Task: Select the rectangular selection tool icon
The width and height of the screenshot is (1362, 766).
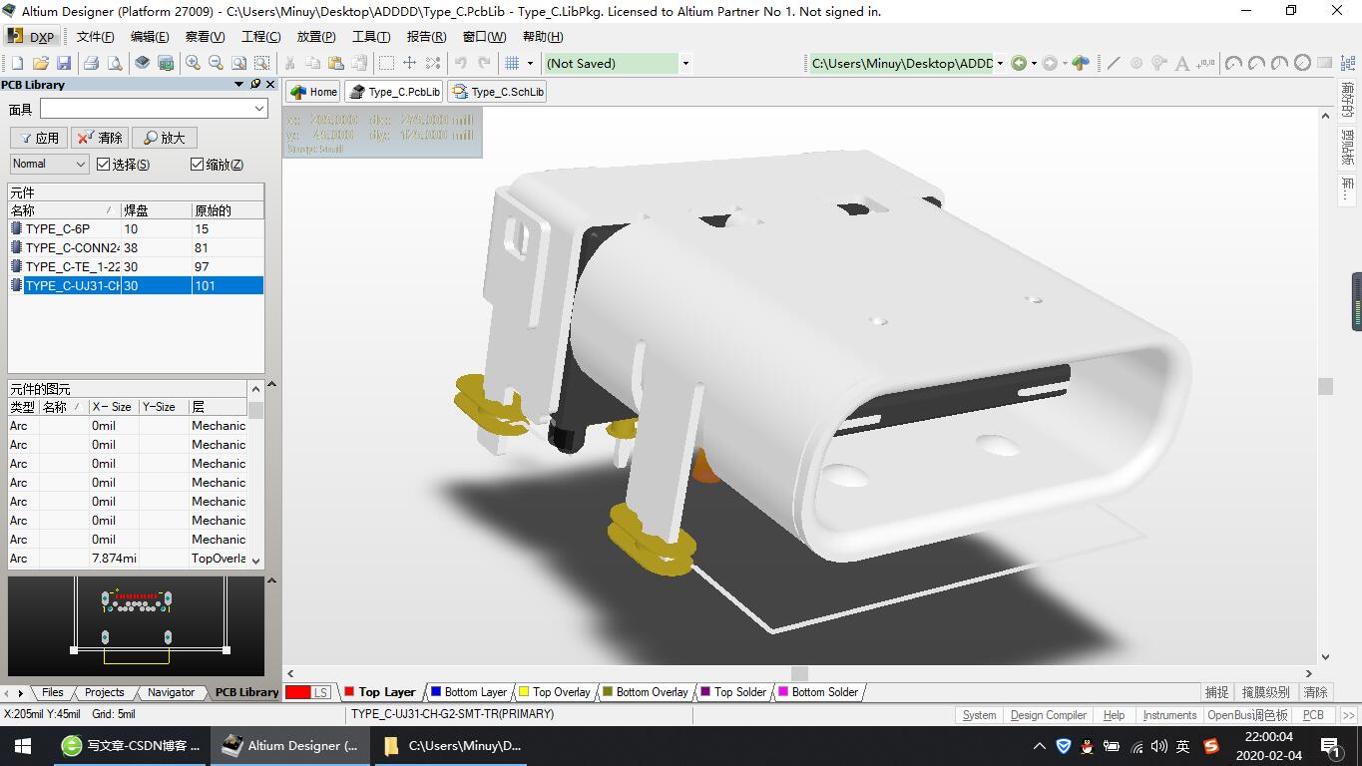Action: pos(386,63)
